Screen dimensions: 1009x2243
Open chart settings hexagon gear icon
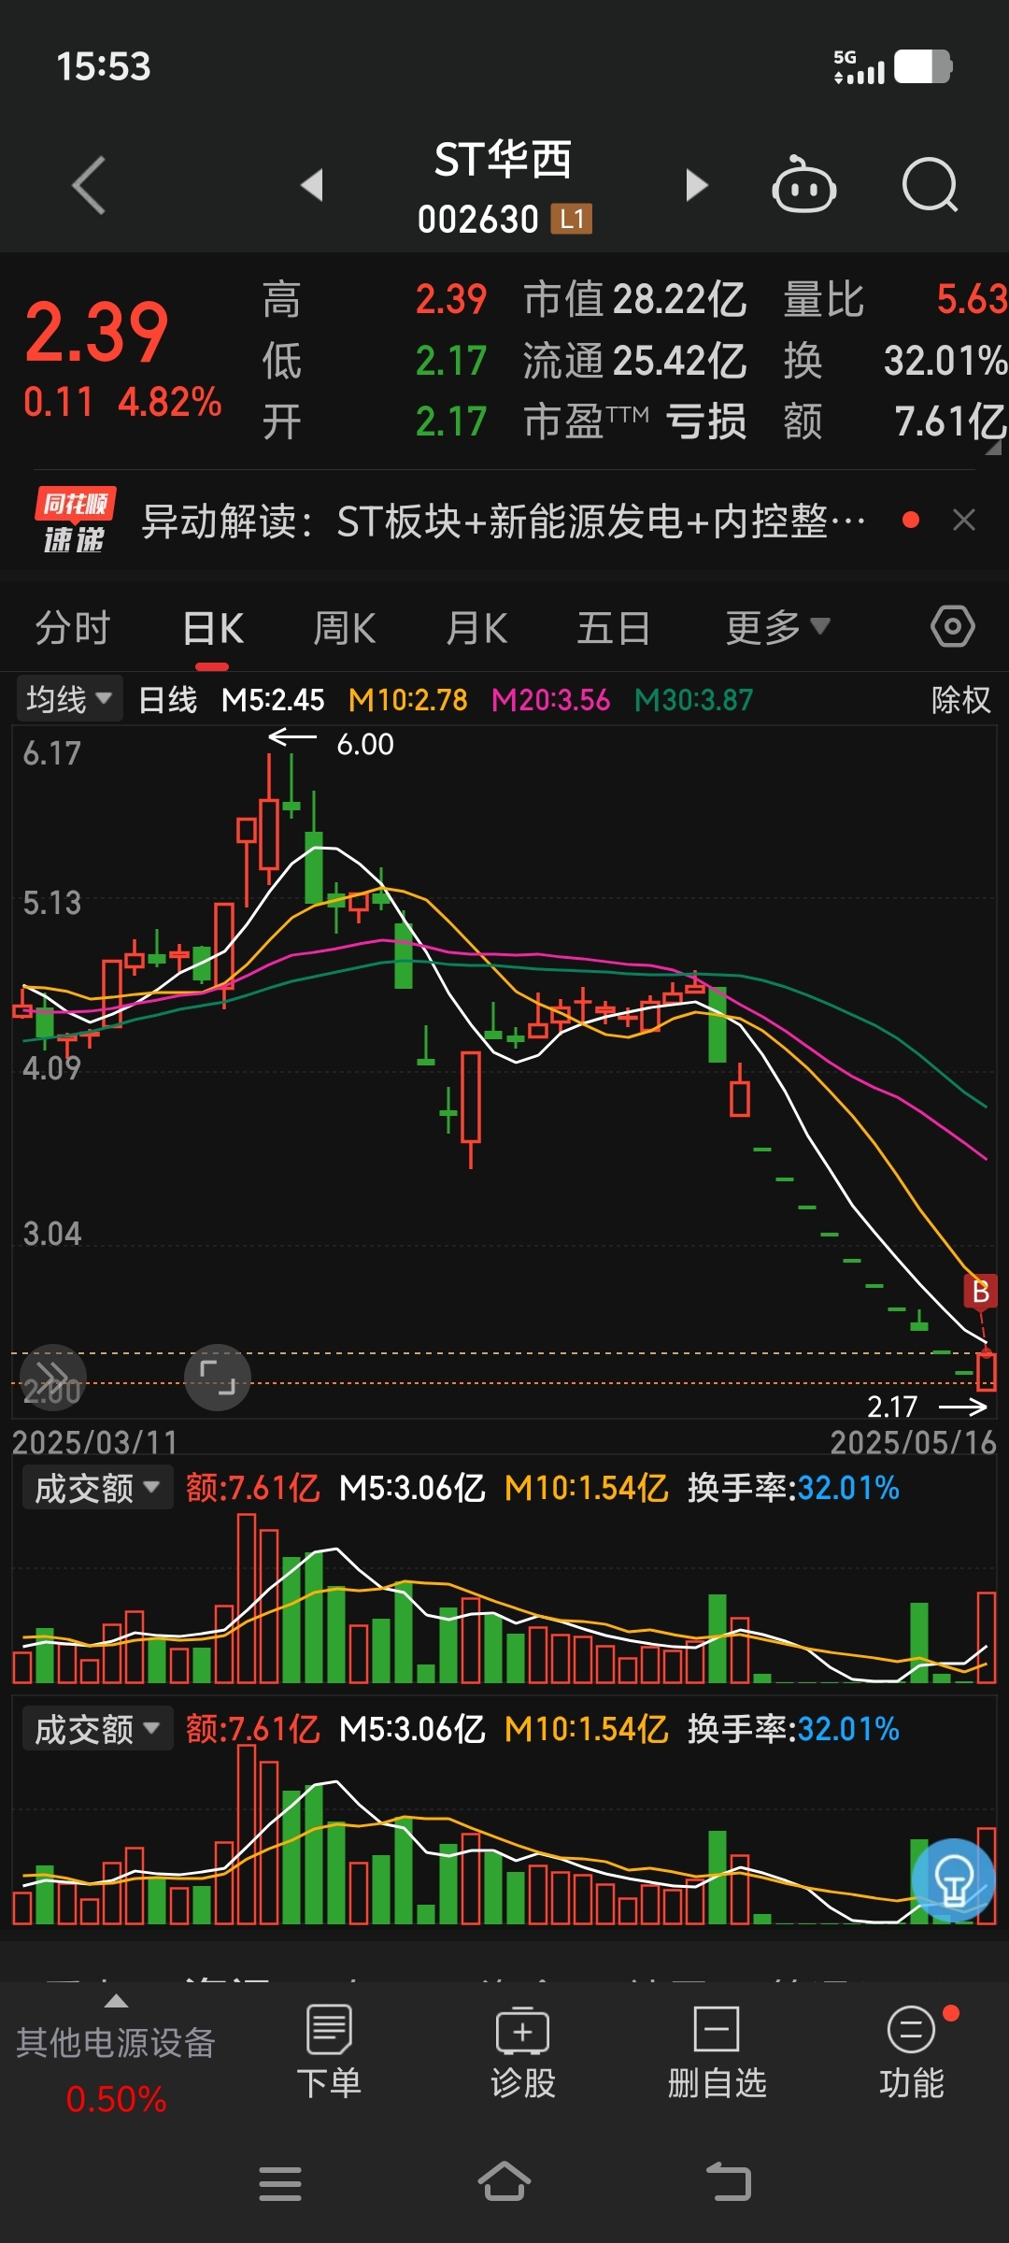(x=952, y=626)
